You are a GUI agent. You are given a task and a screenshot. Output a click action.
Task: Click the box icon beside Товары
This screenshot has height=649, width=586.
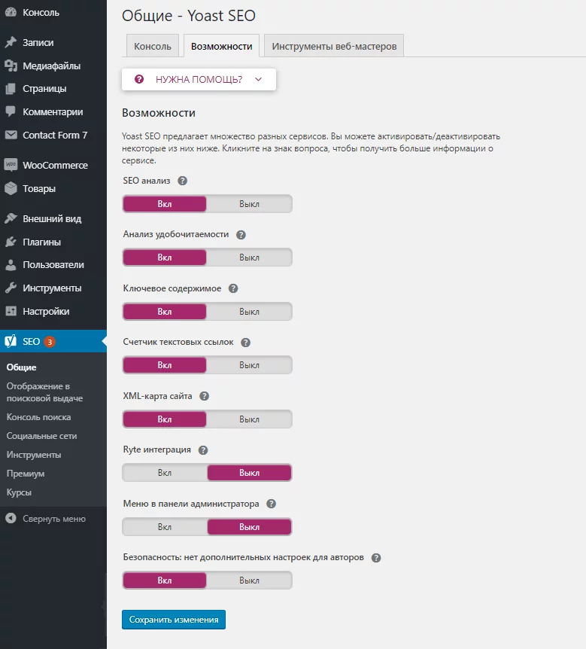click(x=11, y=188)
